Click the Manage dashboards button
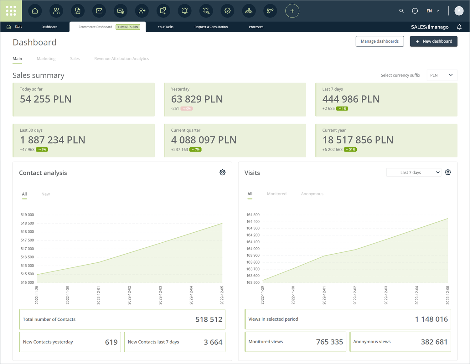This screenshot has width=470, height=364. (x=380, y=41)
